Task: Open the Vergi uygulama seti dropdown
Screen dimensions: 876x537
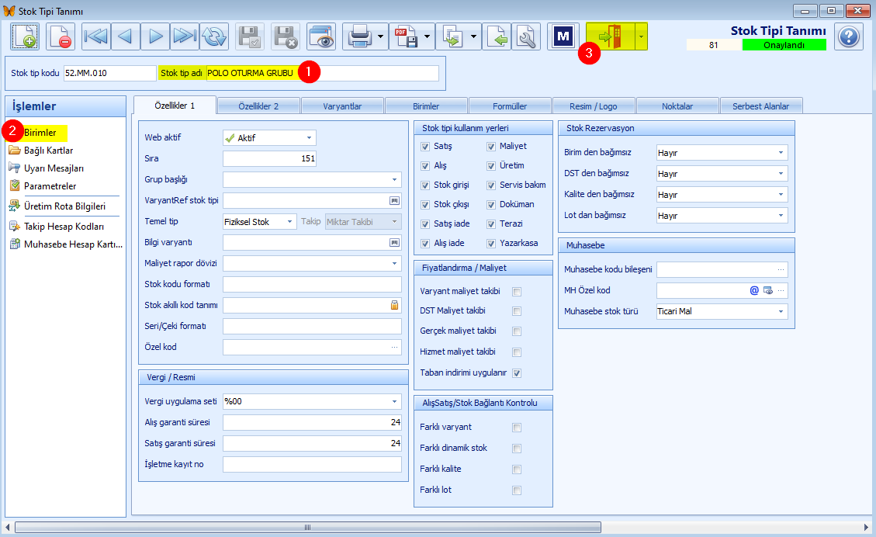Action: pyautogui.click(x=312, y=401)
